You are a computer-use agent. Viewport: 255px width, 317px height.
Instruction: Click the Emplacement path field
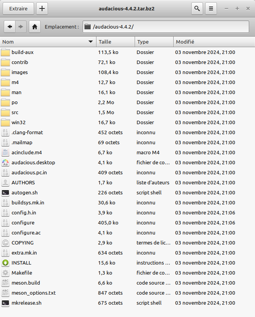[165, 27]
